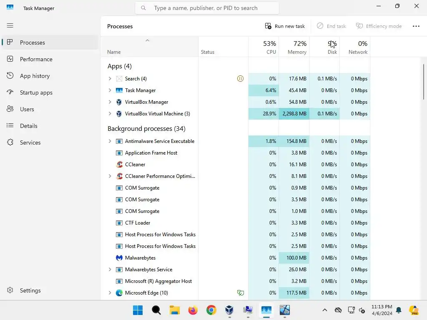The height and width of the screenshot is (320, 427).
Task: Open the App history page
Action: [x=50, y=76]
